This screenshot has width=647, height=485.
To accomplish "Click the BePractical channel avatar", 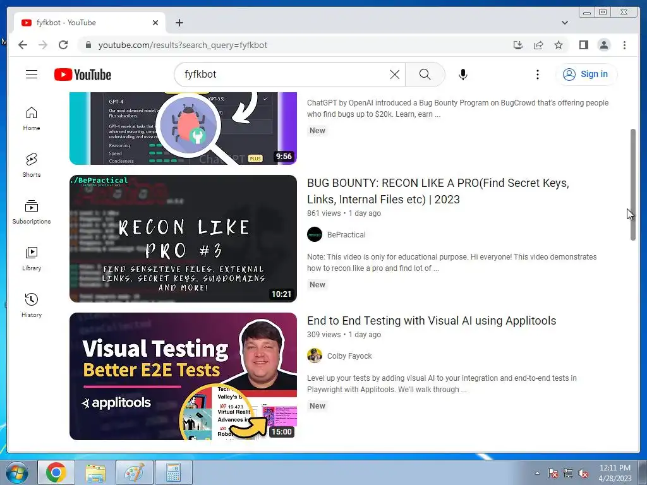I will [315, 235].
